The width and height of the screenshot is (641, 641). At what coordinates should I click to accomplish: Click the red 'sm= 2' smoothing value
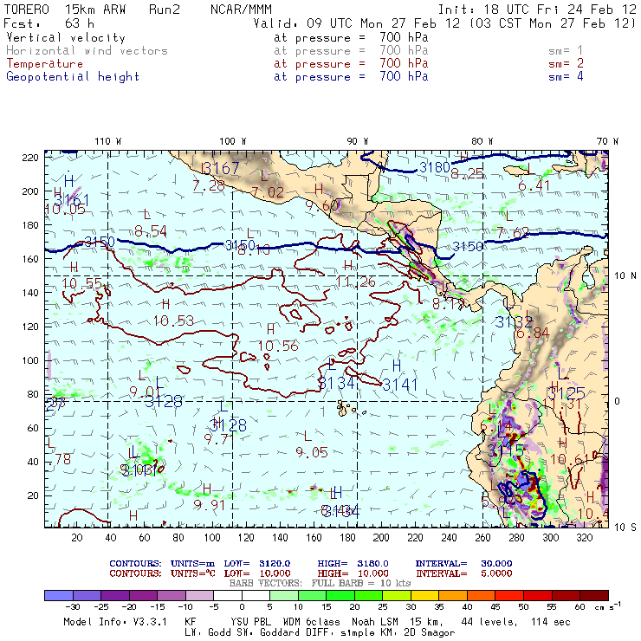[x=566, y=64]
